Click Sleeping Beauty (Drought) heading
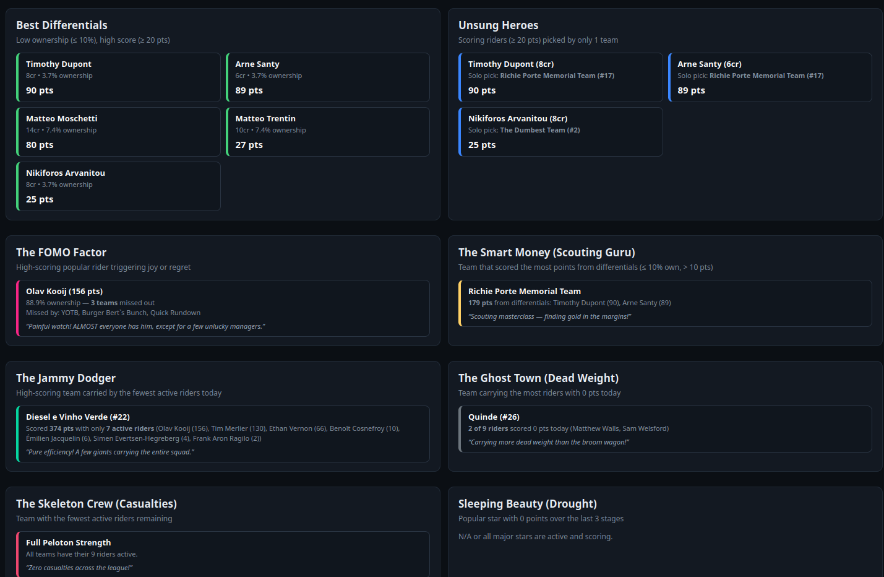Screen dimensions: 884x577 (528, 504)
